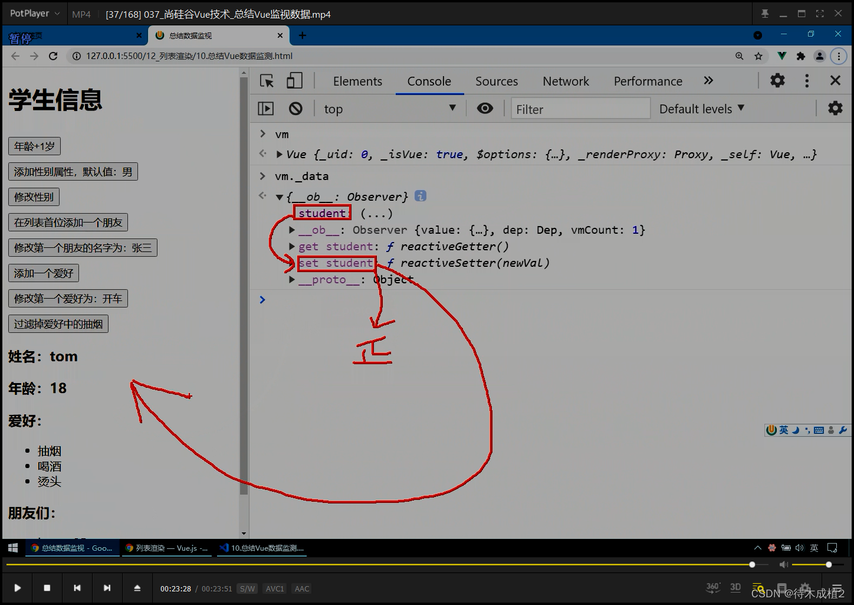This screenshot has width=854, height=605.
Task: Open console settings gear beside Default levels
Action: [x=835, y=108]
